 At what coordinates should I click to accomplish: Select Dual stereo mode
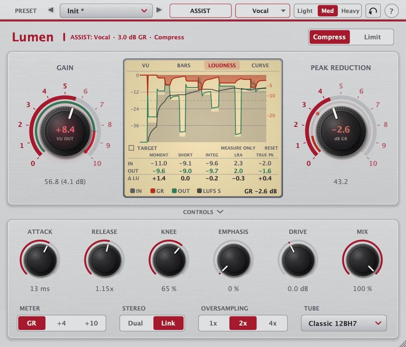click(136, 323)
